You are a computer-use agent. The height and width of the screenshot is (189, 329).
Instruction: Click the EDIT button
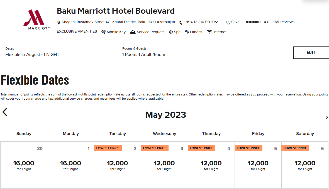(311, 52)
